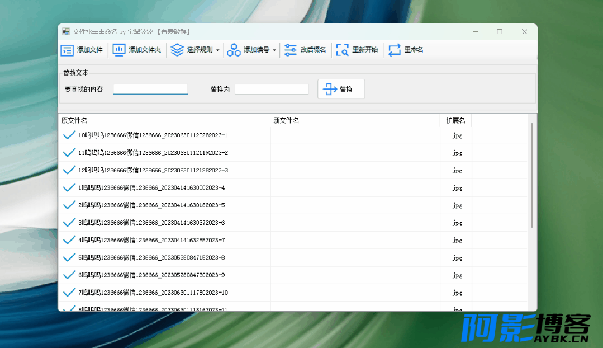Viewport: 603px width, 348px height.
Task: Uncheck the file row ending 2023-2
Action: point(69,153)
